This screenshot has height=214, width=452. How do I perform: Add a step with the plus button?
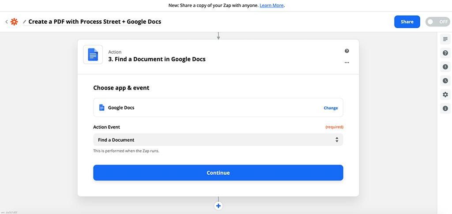click(218, 206)
